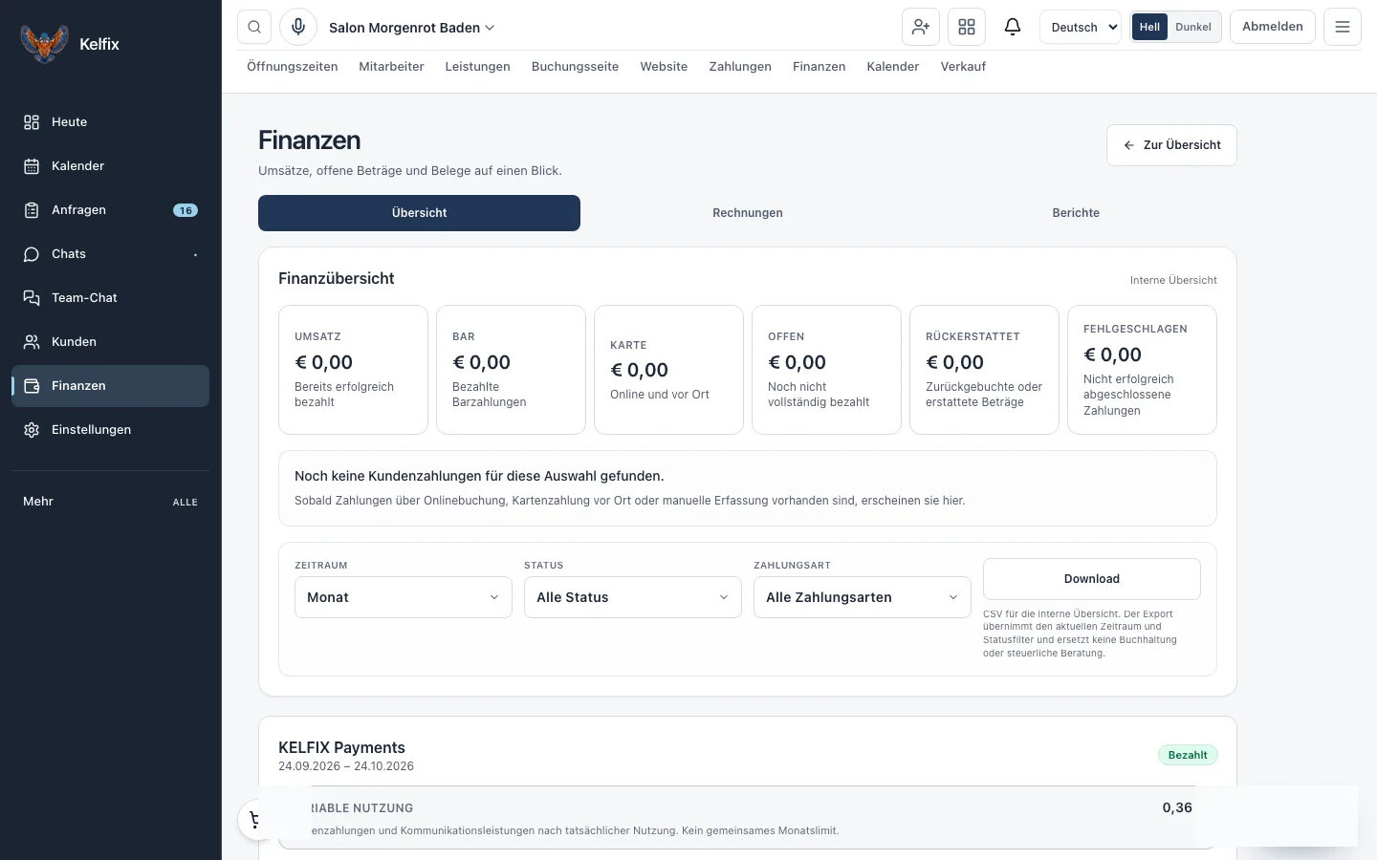Screen dimensions: 1377x860
Task: Open Zahlungen in top navigation
Action: pyautogui.click(x=740, y=67)
